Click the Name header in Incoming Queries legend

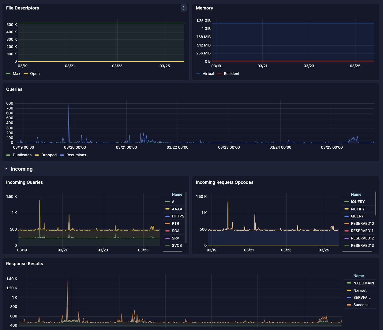177,195
